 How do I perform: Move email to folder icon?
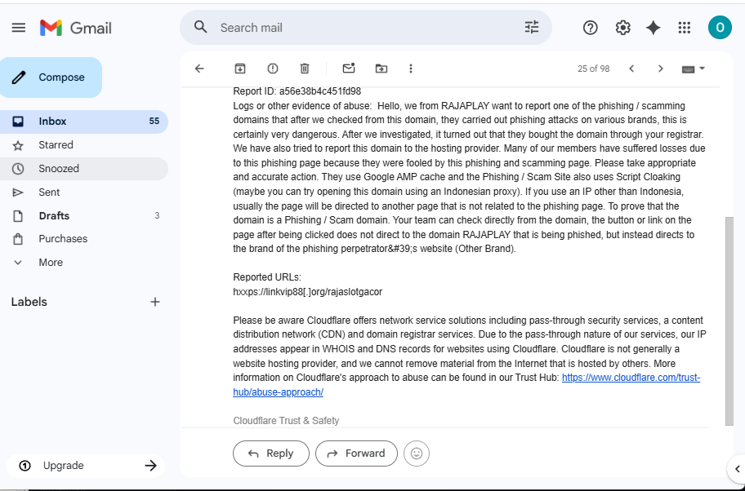coord(381,69)
